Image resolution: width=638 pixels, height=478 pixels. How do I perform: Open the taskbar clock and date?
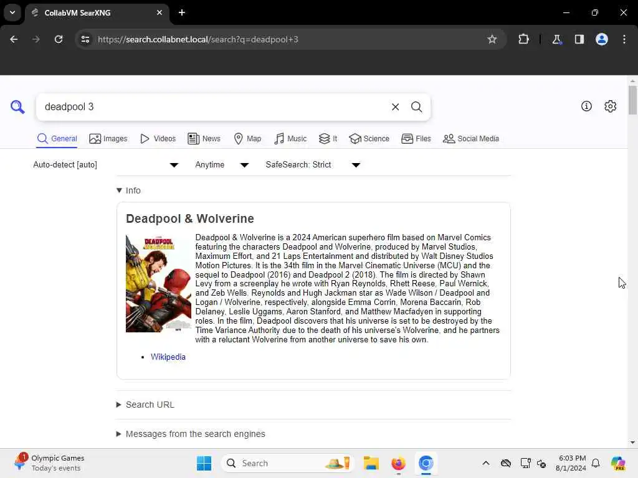tap(571, 463)
